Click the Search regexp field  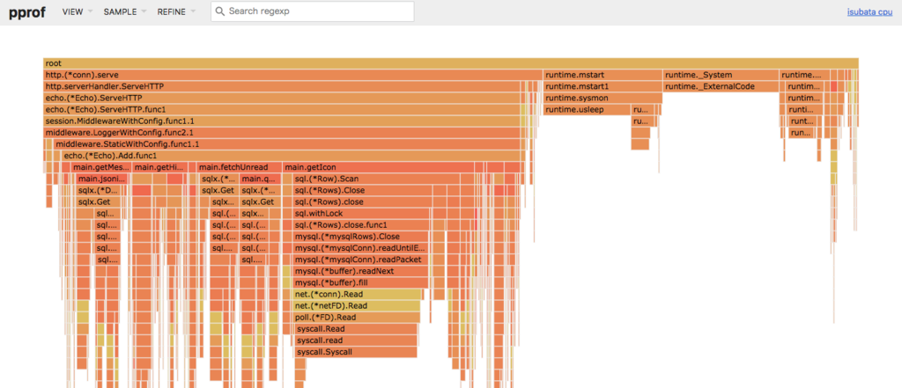(313, 11)
